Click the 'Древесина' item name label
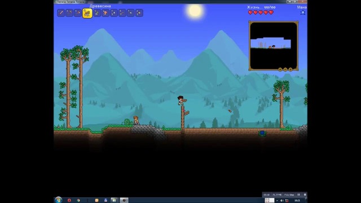Viewport: 361px width, 203px height. coord(100,6)
